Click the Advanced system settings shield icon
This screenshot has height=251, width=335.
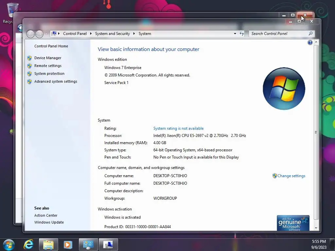tap(29, 82)
